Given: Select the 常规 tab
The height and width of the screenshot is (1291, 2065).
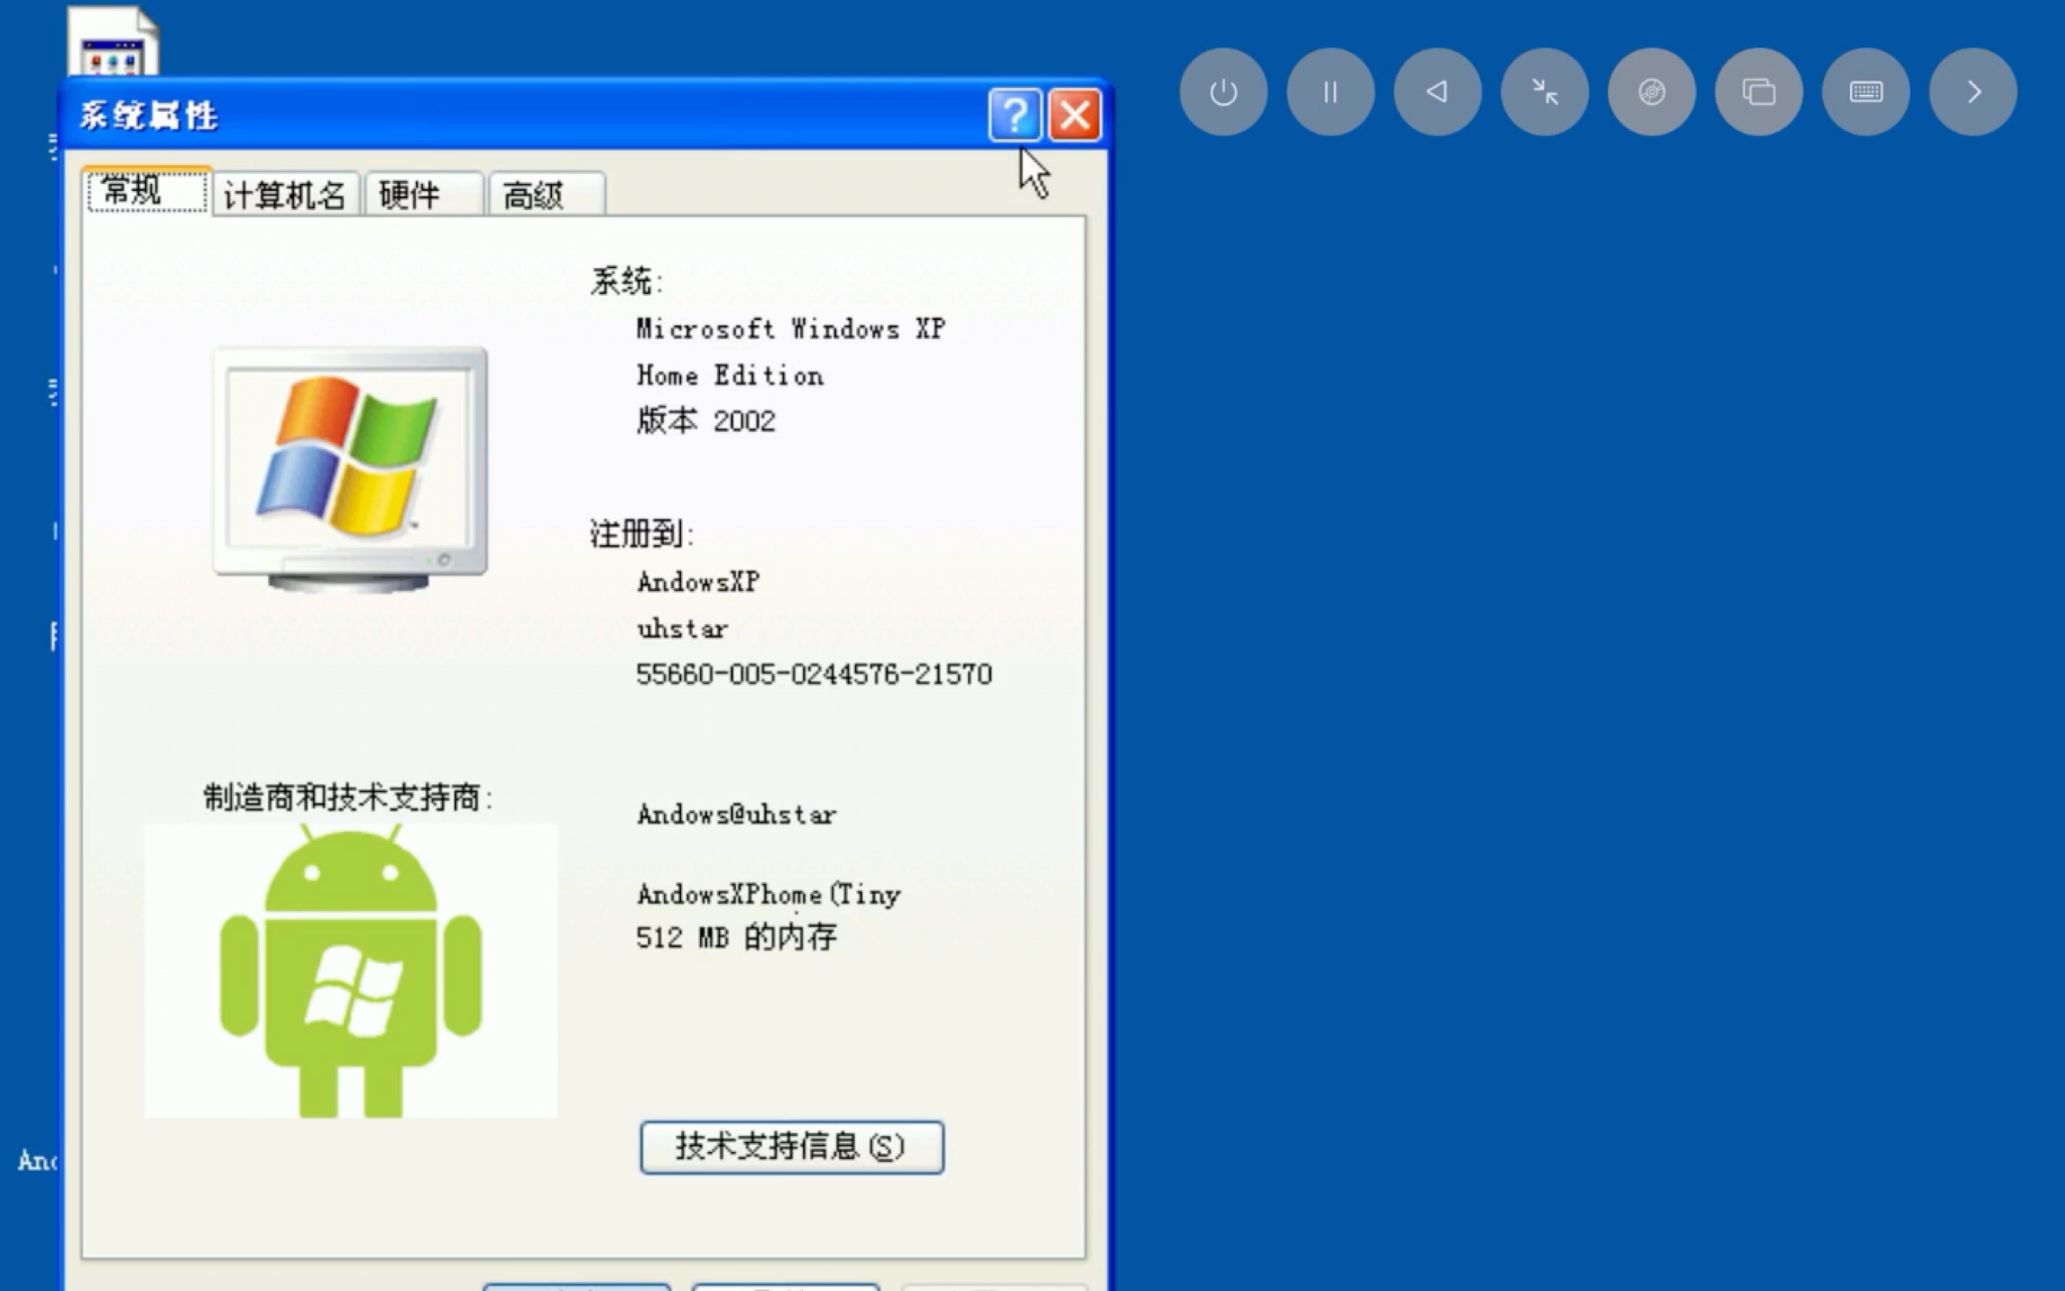Looking at the screenshot, I should [147, 191].
